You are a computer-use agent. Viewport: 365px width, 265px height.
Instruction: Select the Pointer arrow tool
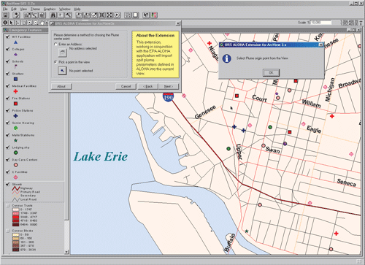11,23
